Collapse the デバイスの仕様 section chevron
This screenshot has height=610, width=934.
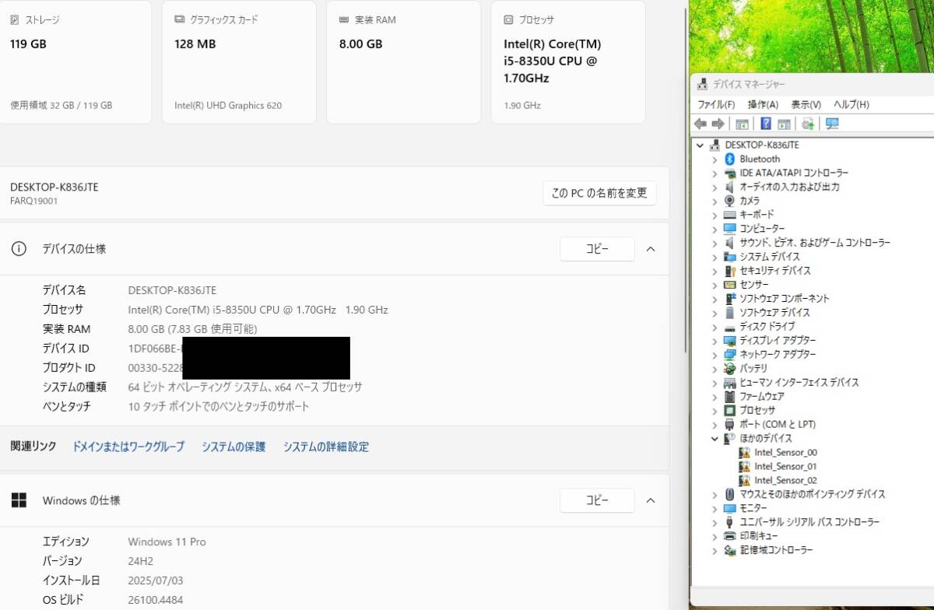[x=651, y=249]
